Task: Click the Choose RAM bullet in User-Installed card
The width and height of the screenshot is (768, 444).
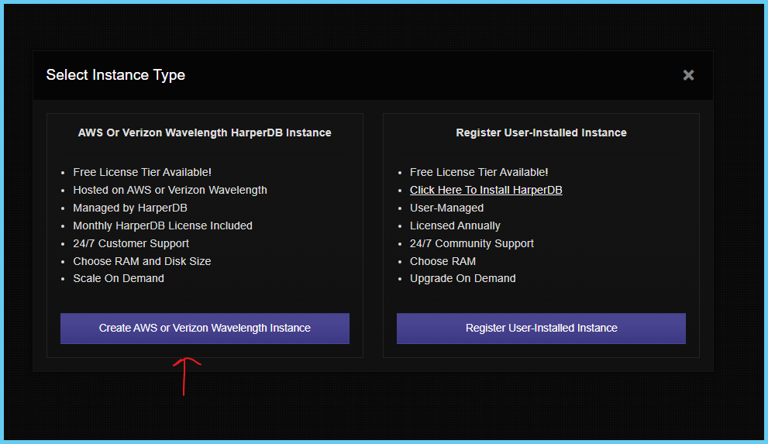Action: click(443, 261)
